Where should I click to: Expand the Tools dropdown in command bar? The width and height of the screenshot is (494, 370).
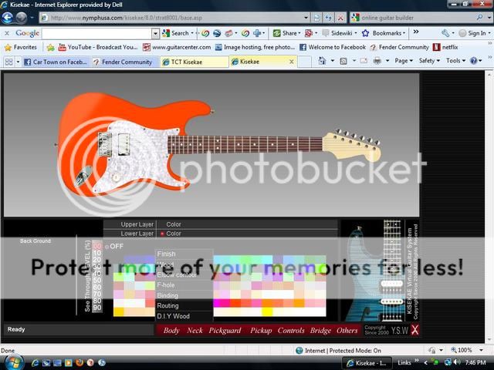pyautogui.click(x=456, y=61)
